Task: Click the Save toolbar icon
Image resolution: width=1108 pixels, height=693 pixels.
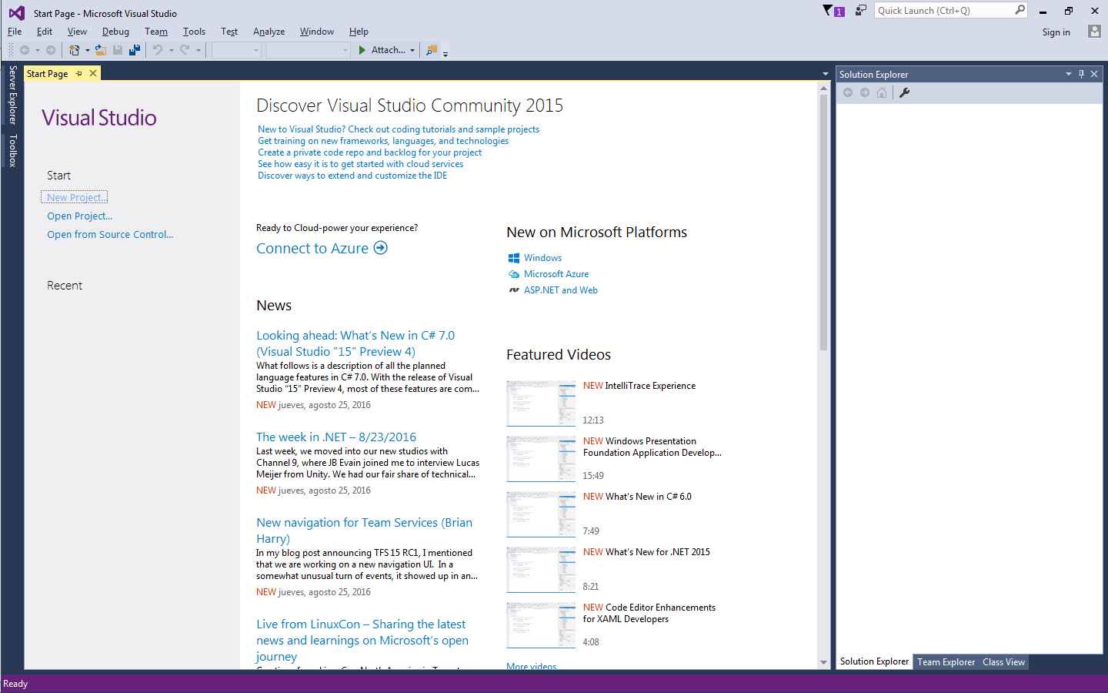Action: pyautogui.click(x=118, y=50)
